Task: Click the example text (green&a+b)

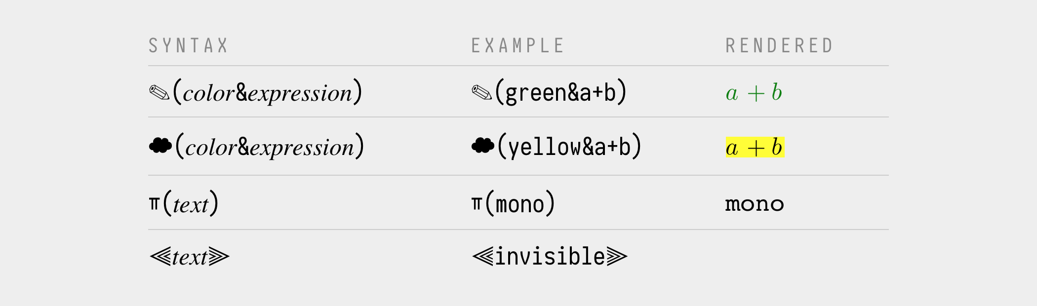Action: click(x=561, y=92)
